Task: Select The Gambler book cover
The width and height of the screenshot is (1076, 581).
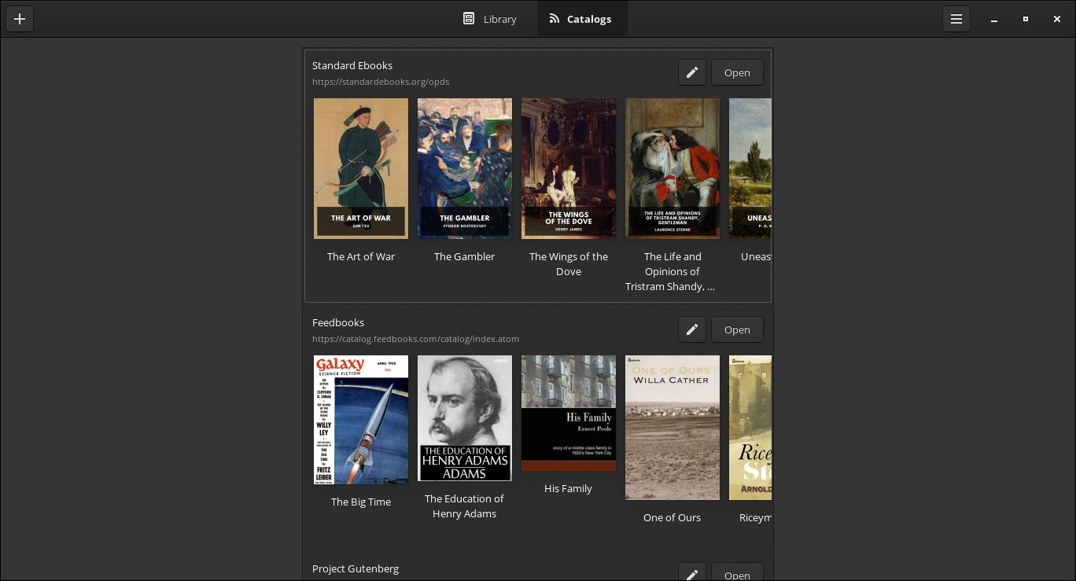Action: click(465, 168)
